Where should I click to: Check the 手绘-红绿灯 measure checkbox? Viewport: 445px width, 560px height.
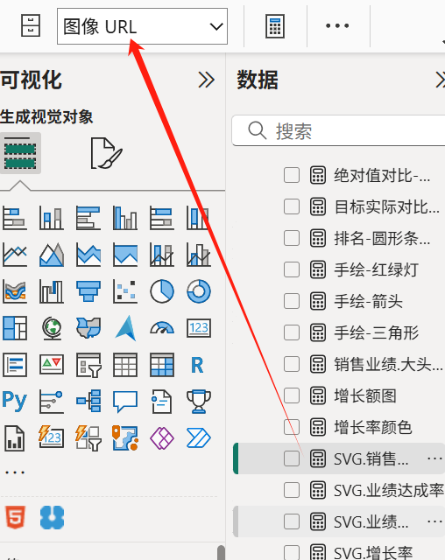tap(292, 269)
